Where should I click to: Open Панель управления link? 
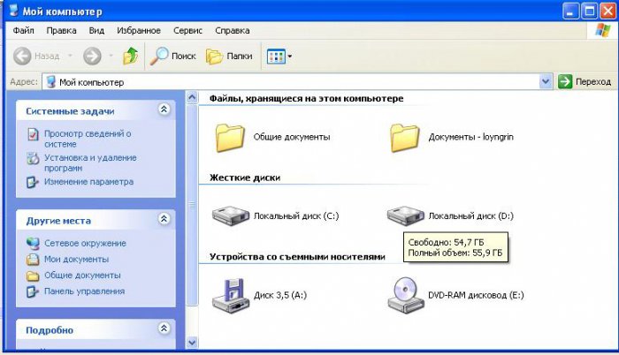click(85, 291)
